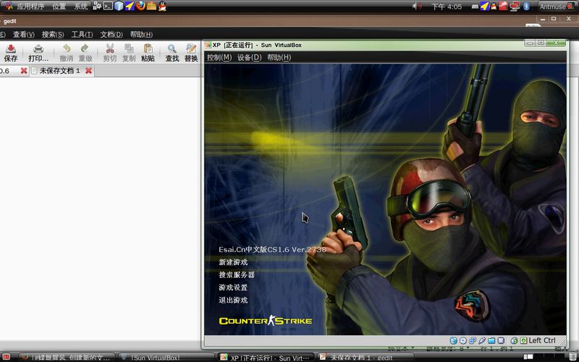Click the clock showing 下午 4:05
Screen dimensions: 579x362
[447, 7]
